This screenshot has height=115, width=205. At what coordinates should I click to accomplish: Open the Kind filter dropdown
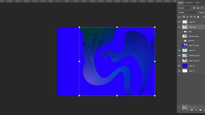pyautogui.click(x=184, y=8)
